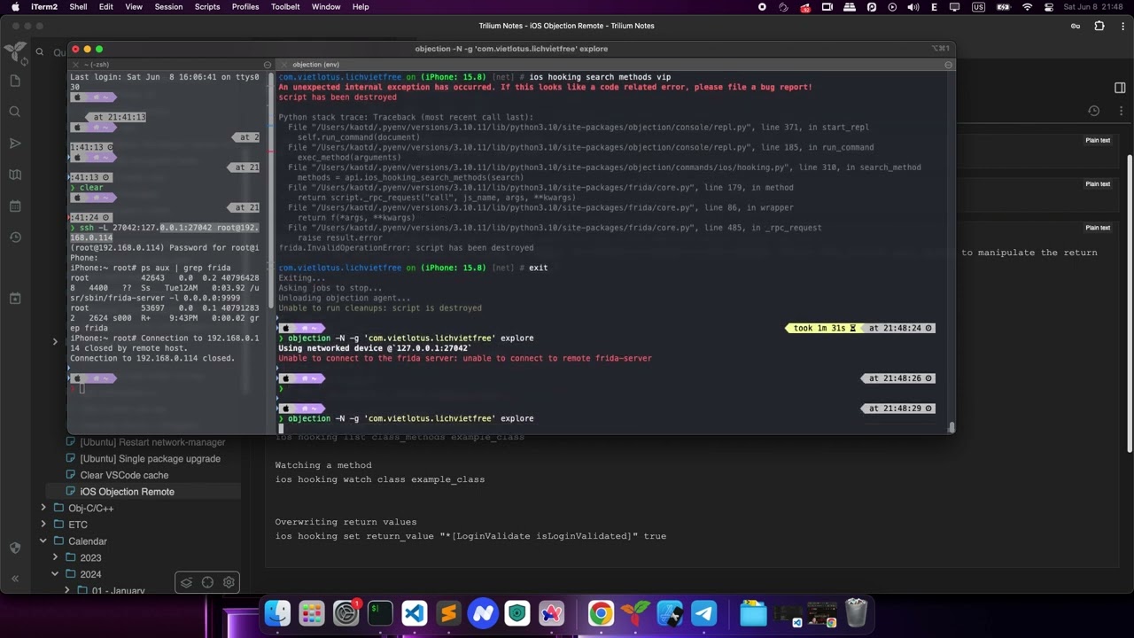
Task: Open the Downloads folder stack in the Dock
Action: pyautogui.click(x=753, y=613)
